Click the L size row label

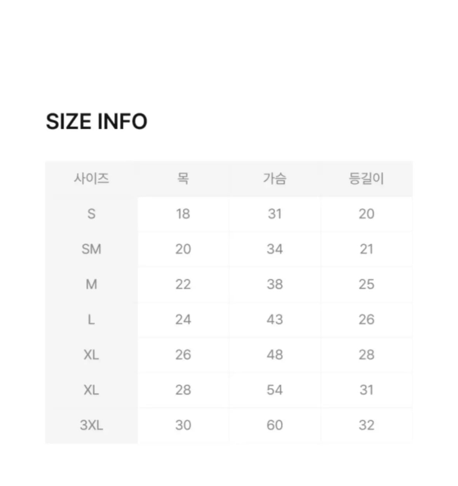[x=91, y=320]
